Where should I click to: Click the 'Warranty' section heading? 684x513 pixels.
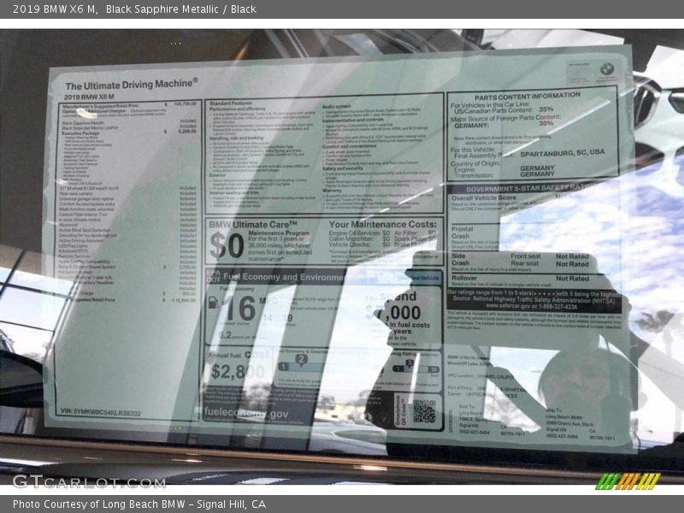332,190
